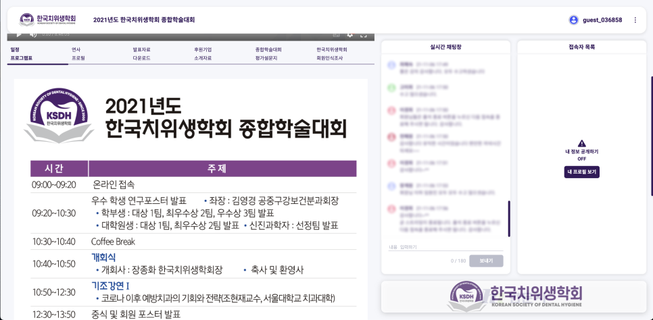The image size is (653, 320).
Task: Click the page scrollbar on the right edge
Action: (x=652, y=136)
